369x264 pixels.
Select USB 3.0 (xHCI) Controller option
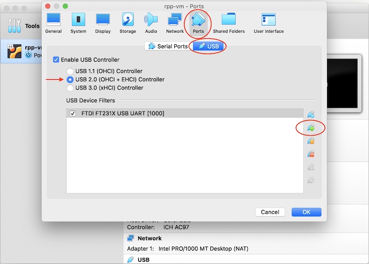click(70, 88)
